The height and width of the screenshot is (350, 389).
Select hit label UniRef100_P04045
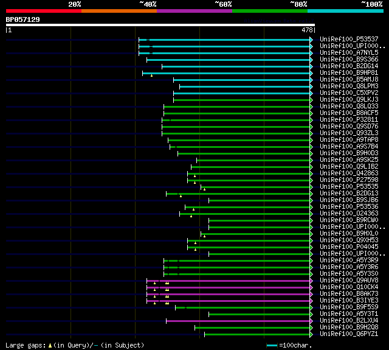349,247
